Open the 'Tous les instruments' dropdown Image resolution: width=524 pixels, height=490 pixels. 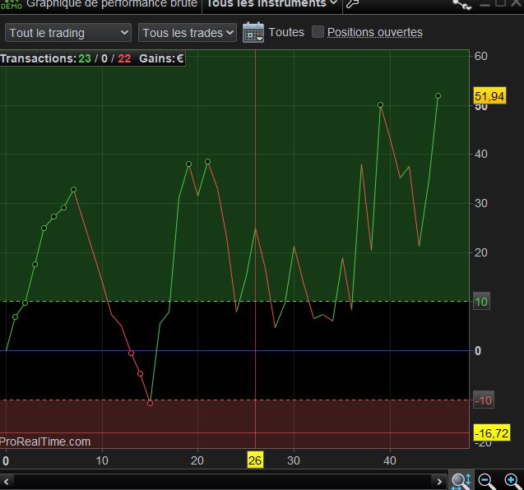[272, 3]
